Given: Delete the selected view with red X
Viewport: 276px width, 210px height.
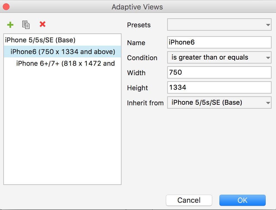Looking at the screenshot, I should click(42, 25).
